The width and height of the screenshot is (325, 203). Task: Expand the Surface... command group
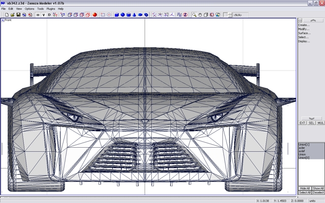(x=304, y=33)
